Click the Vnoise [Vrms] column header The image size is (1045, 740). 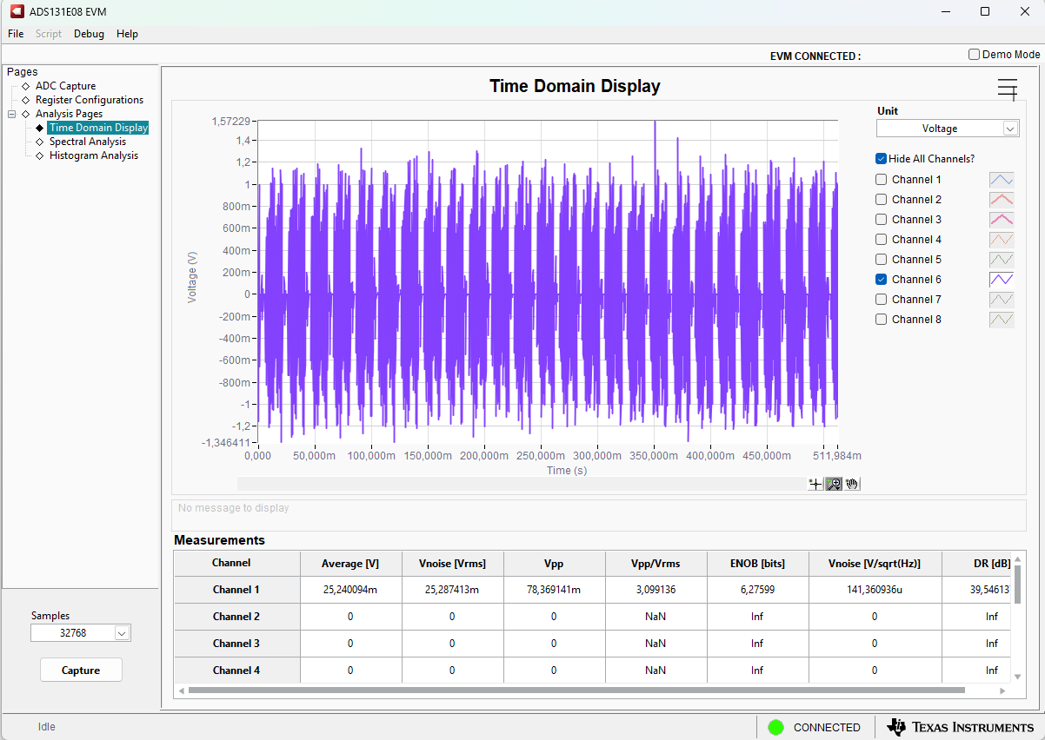coord(452,564)
